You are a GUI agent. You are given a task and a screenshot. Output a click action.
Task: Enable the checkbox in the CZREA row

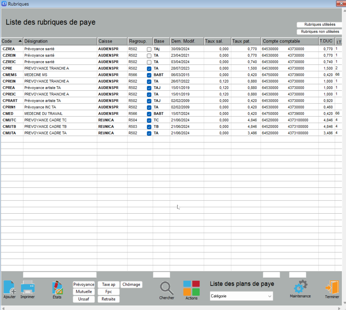pos(149,49)
